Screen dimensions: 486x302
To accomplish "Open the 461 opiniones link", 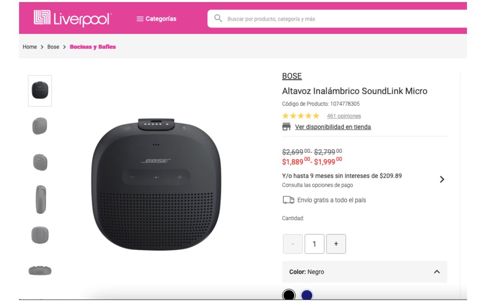I will coord(344,116).
